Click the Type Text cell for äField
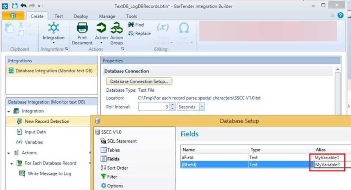 click(281, 158)
